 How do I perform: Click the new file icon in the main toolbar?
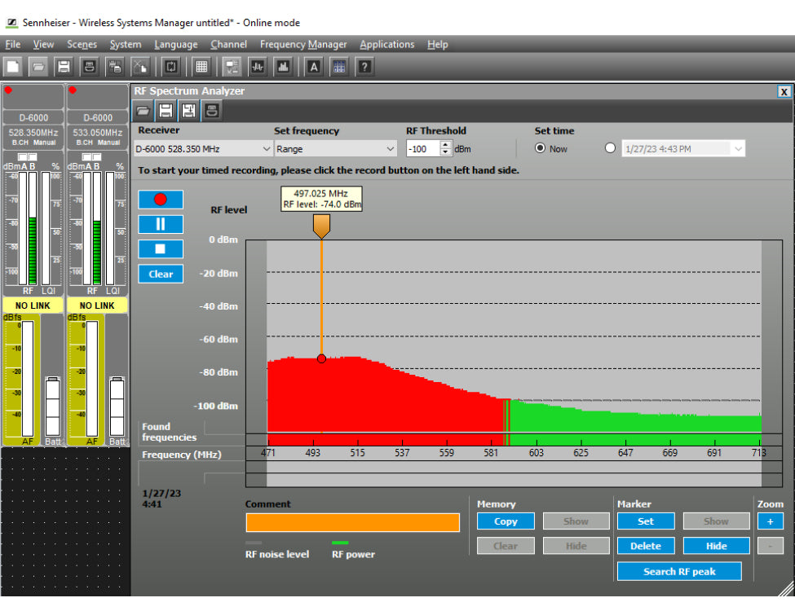(x=13, y=67)
